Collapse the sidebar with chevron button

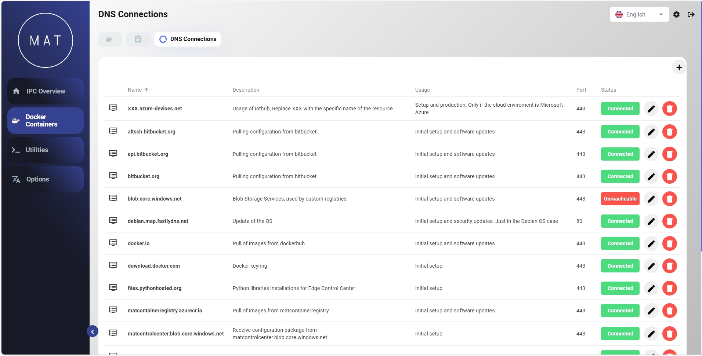pos(93,331)
